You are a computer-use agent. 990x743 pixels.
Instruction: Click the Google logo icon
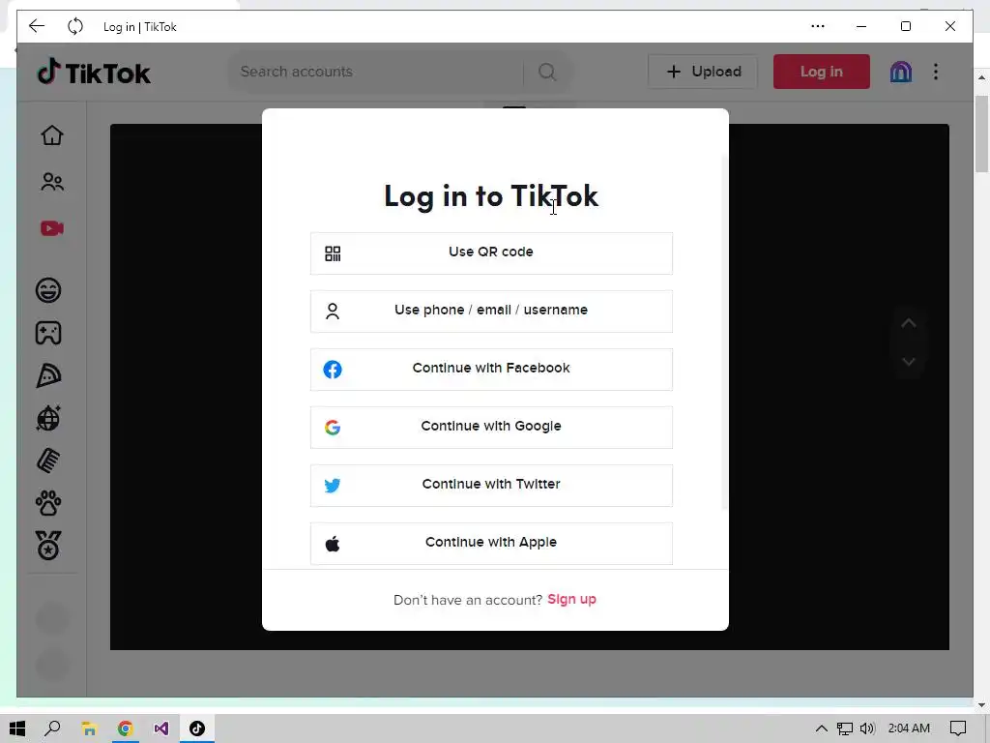pyautogui.click(x=333, y=428)
